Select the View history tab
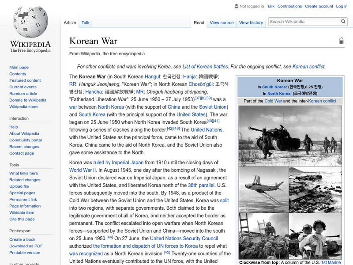 [x=251, y=23]
